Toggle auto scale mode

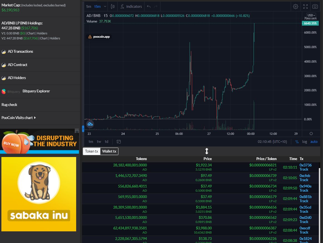314,142
